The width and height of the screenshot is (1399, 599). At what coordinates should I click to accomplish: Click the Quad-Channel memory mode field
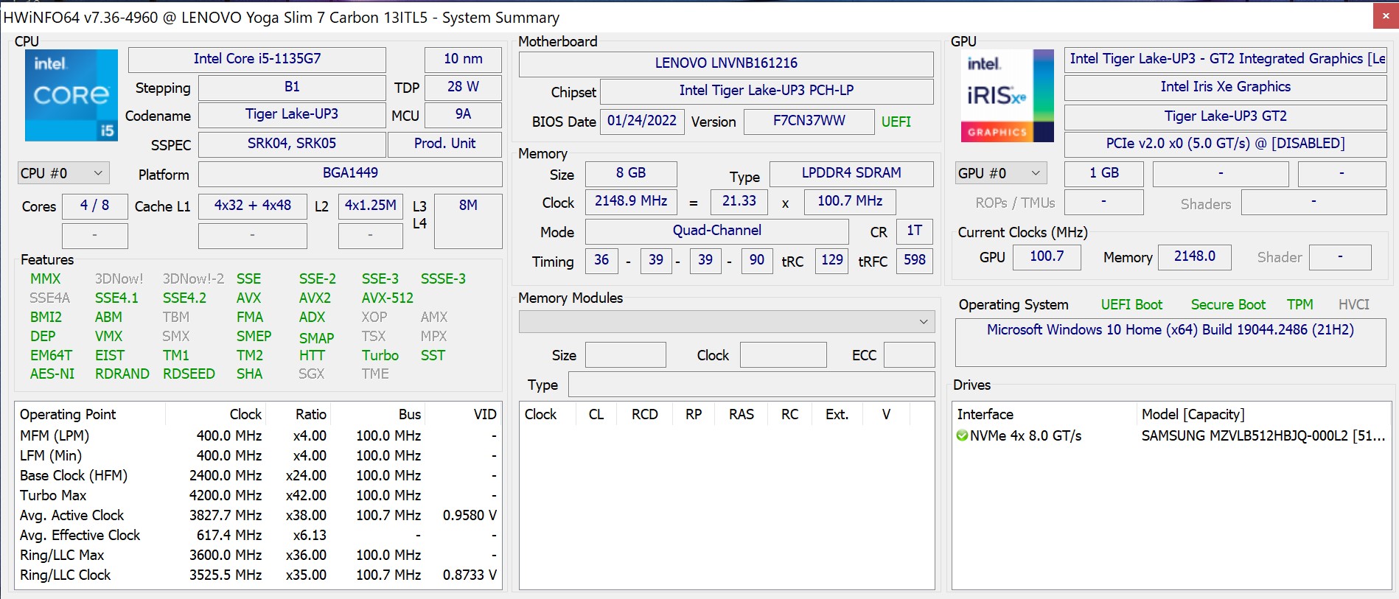(716, 231)
